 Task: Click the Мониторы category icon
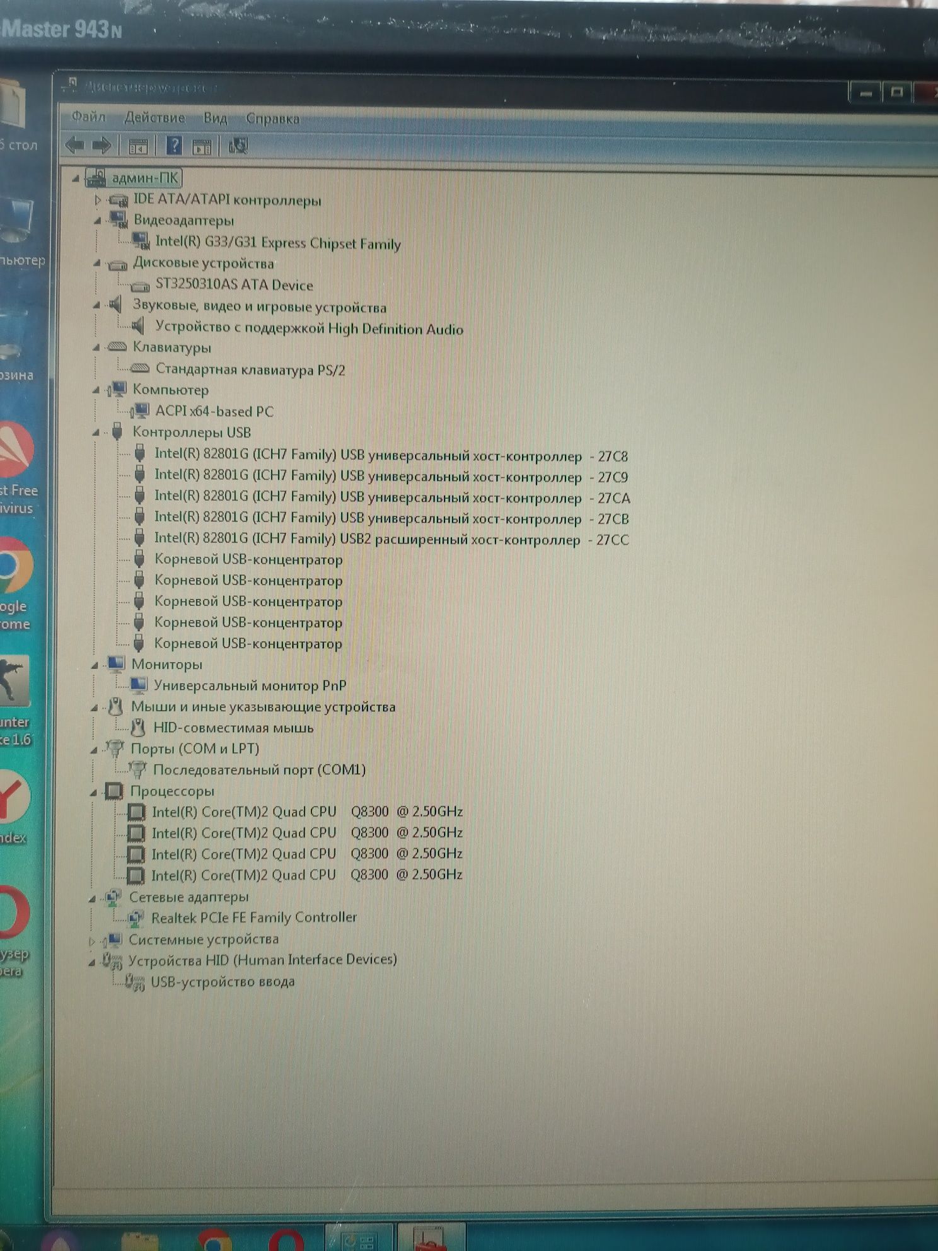[115, 664]
